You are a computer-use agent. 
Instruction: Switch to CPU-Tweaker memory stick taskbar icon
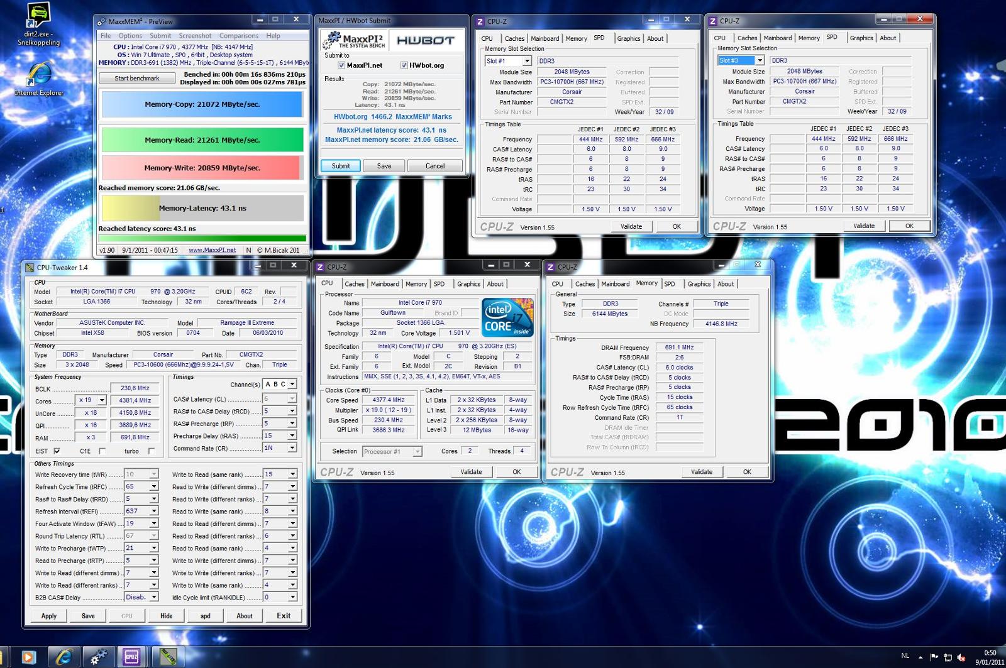[167, 657]
